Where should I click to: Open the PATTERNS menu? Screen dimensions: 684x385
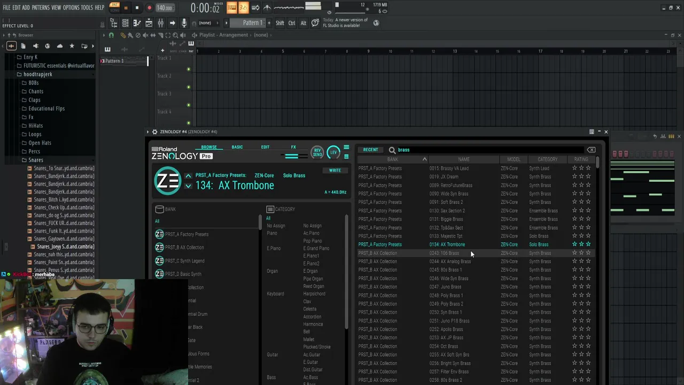41,7
